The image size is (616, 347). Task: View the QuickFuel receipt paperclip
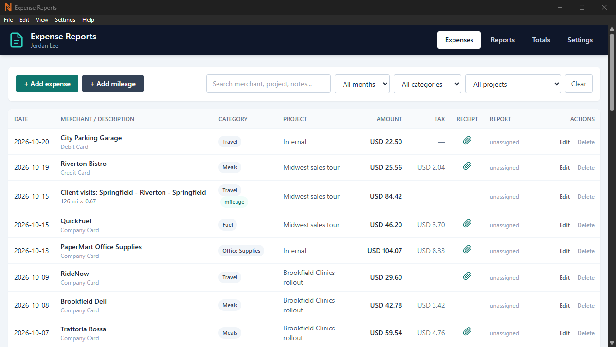467,223
